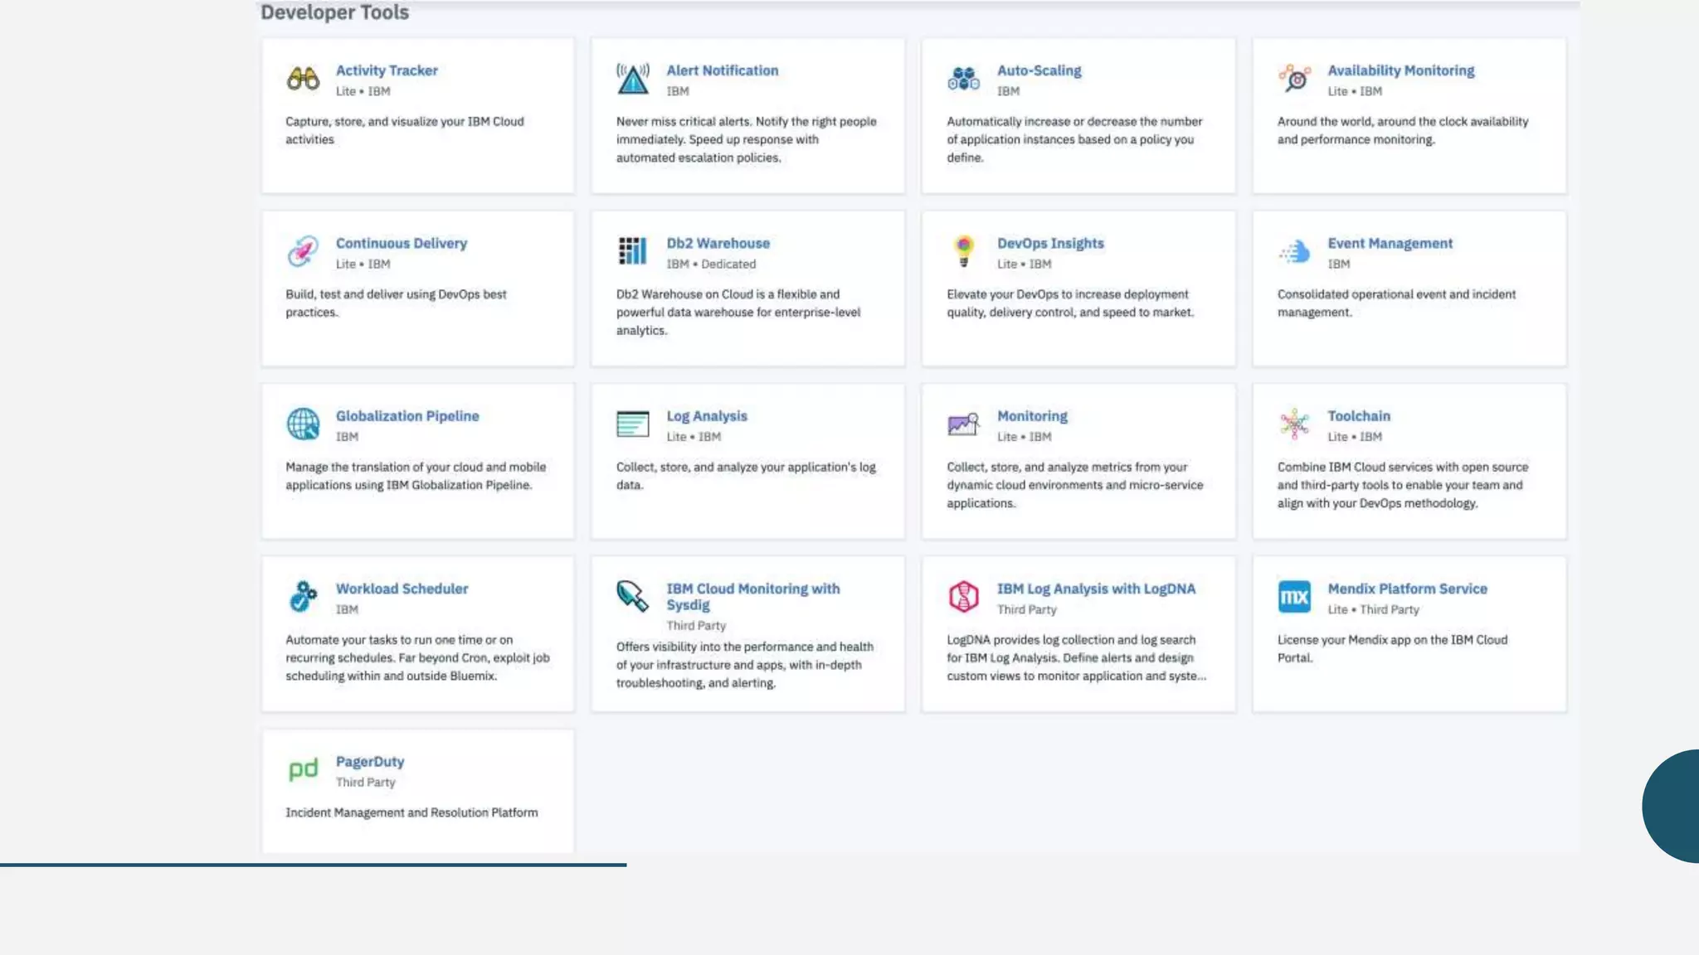Open the Log Analysis service link
Image resolution: width=1699 pixels, height=955 pixels.
(706, 416)
